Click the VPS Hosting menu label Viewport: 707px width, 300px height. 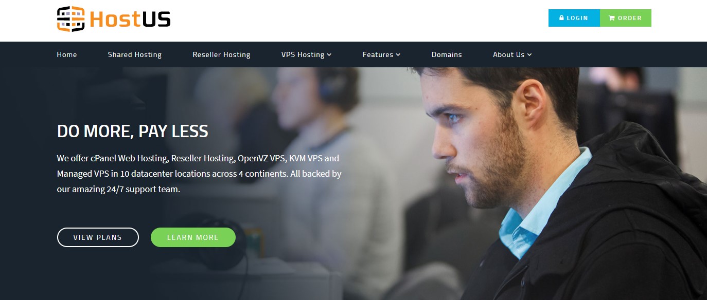[303, 54]
